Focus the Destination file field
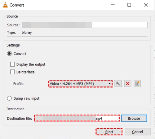This screenshot has width=155, height=139. [x=77, y=118]
